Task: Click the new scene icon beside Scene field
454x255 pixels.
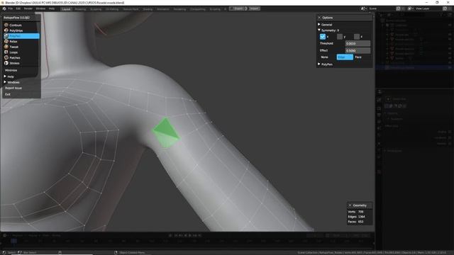Action: (x=399, y=8)
